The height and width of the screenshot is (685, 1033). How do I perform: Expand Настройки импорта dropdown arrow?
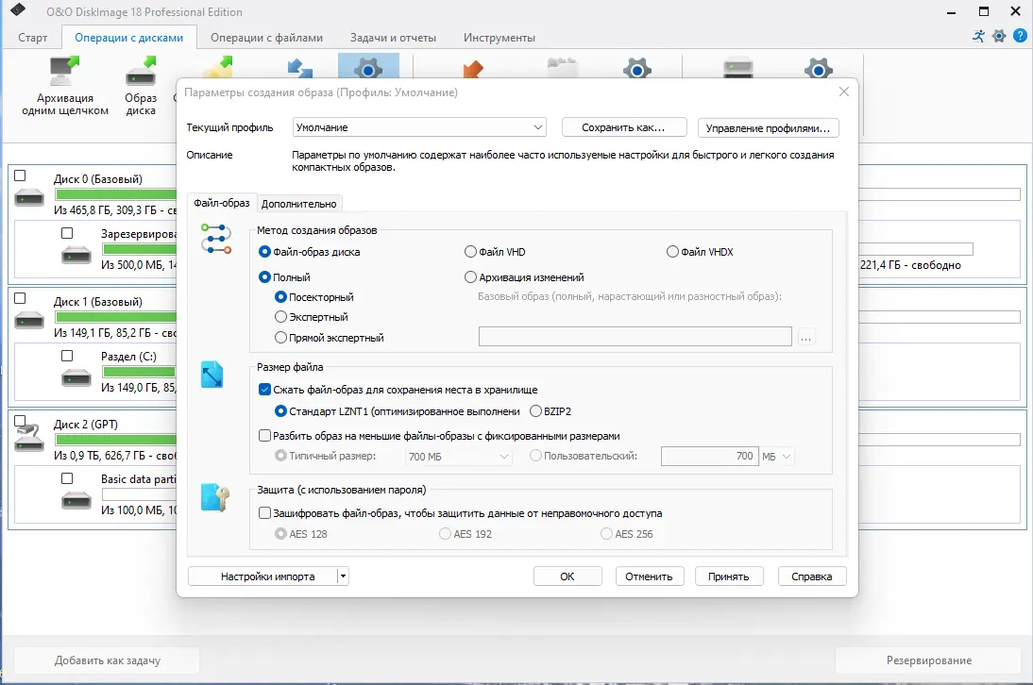343,576
